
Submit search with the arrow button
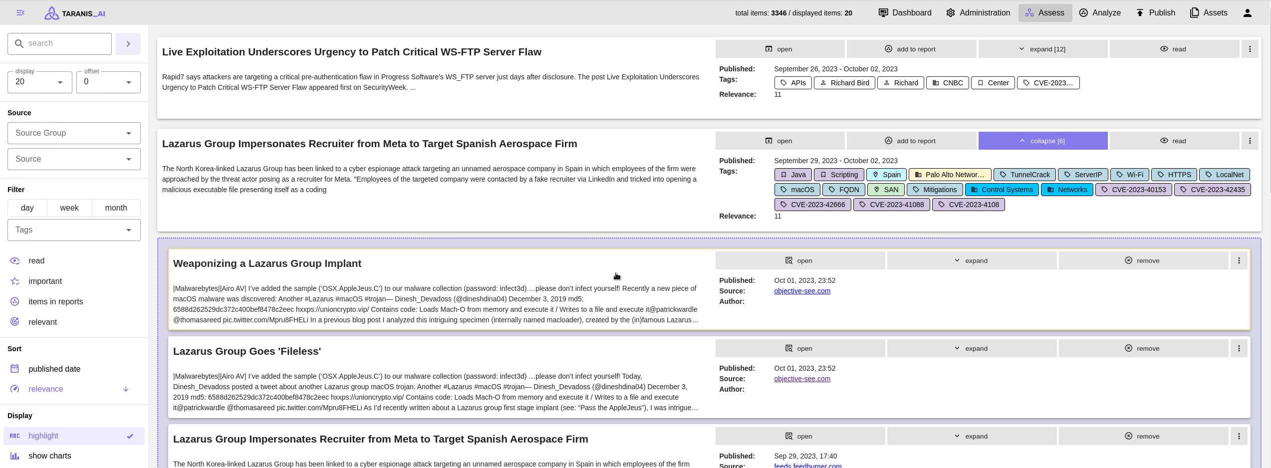pyautogui.click(x=128, y=44)
